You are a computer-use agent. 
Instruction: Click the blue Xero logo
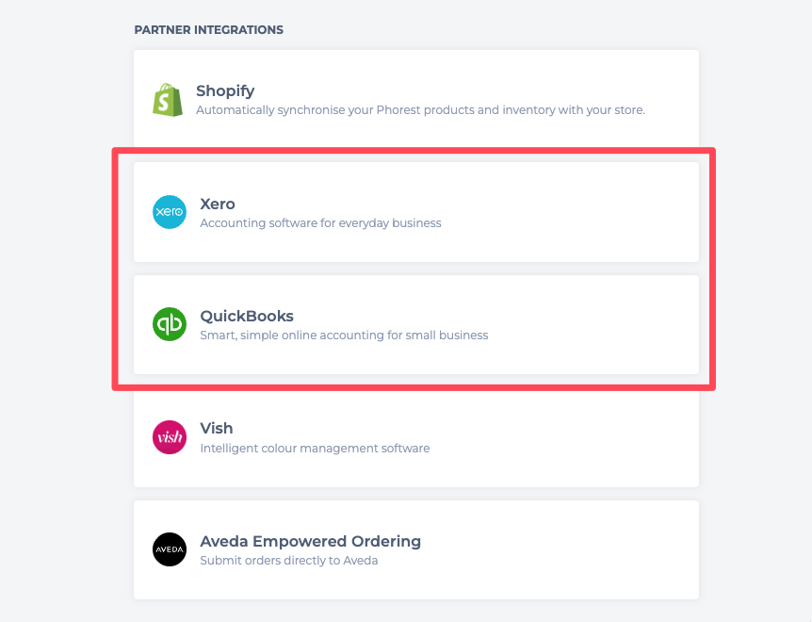coord(170,212)
